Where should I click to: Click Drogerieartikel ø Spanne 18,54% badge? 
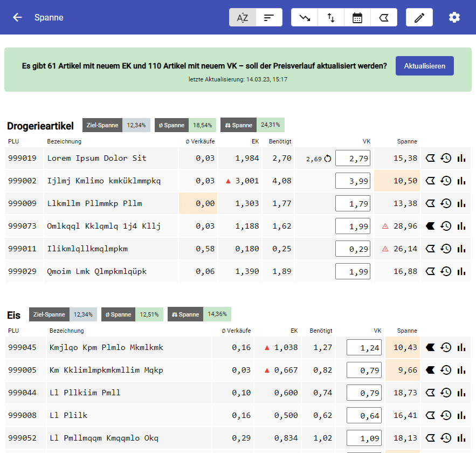click(x=185, y=125)
